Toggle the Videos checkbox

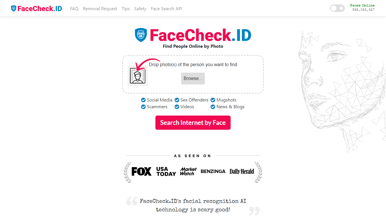(x=177, y=107)
